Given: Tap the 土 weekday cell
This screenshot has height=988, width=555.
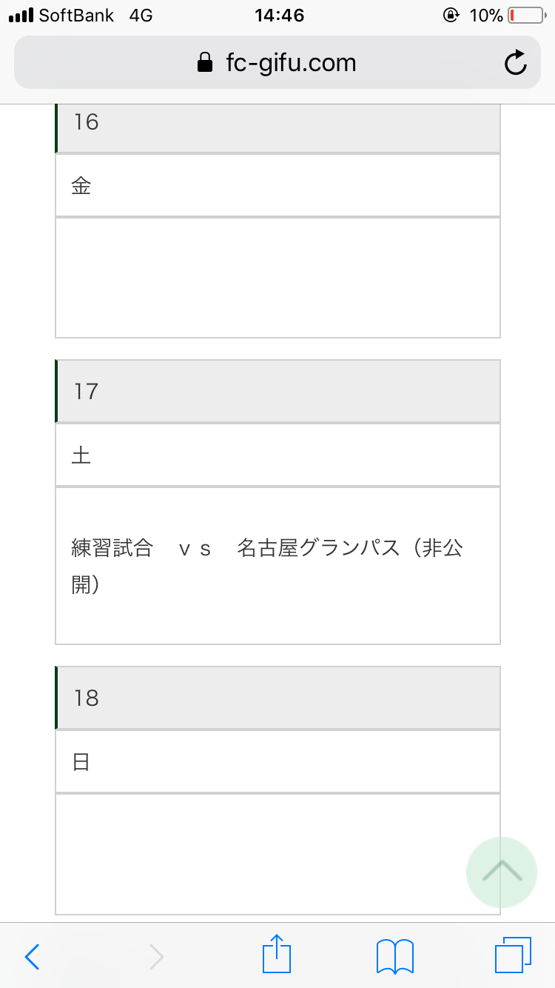Looking at the screenshot, I should [277, 455].
